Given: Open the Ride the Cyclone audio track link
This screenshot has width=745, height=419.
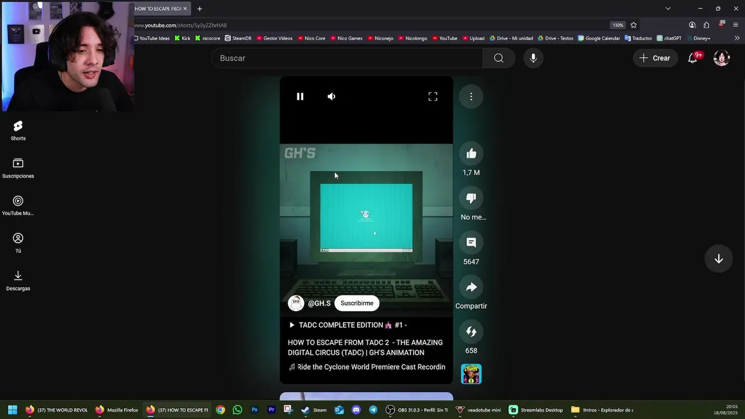Looking at the screenshot, I should tap(367, 367).
